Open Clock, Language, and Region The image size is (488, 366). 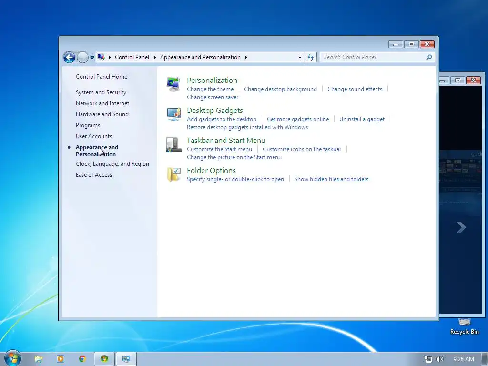[x=112, y=164]
